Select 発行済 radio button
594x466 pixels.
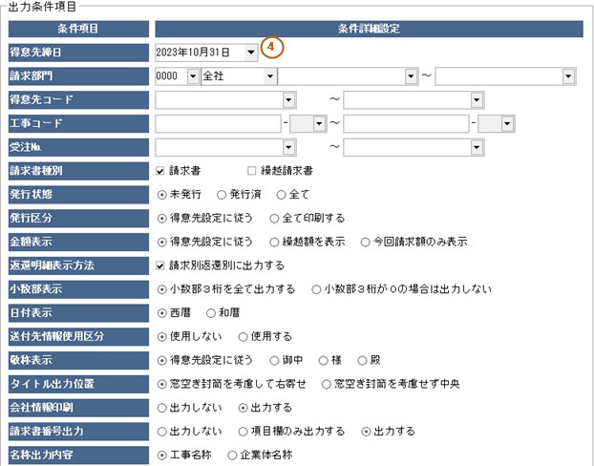[x=222, y=194]
